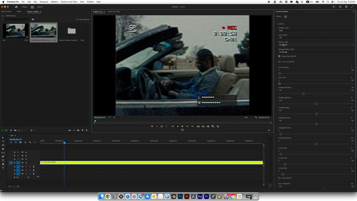The height and width of the screenshot is (201, 357).
Task: Click trash icon in Project panel
Action: click(87, 130)
